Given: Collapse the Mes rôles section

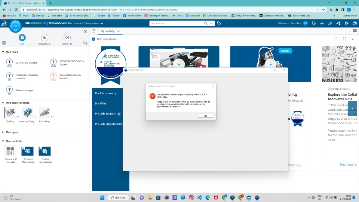Looking at the screenshot, I should tap(3, 52).
